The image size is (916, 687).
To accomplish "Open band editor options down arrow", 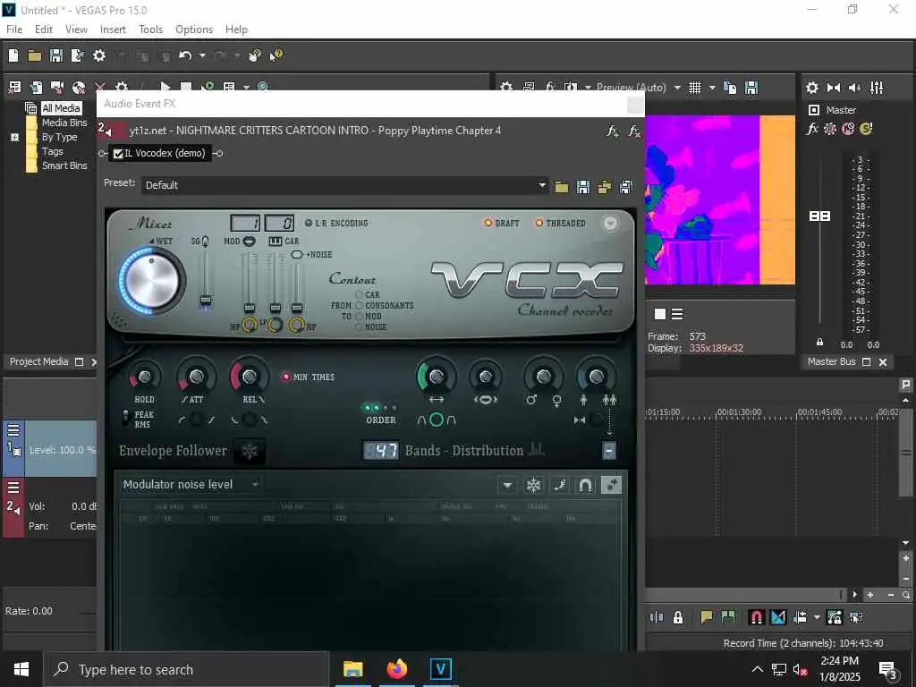I will tap(507, 485).
